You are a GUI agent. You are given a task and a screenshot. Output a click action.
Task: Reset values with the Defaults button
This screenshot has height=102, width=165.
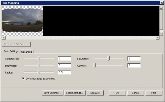tap(95, 93)
